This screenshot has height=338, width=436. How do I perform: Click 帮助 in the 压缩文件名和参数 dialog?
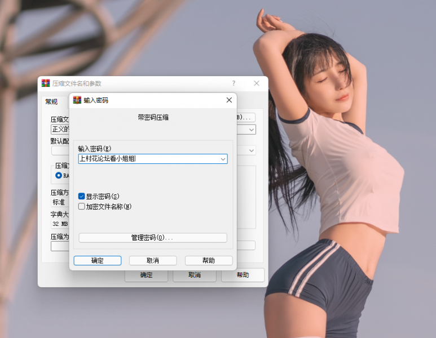[x=243, y=275]
